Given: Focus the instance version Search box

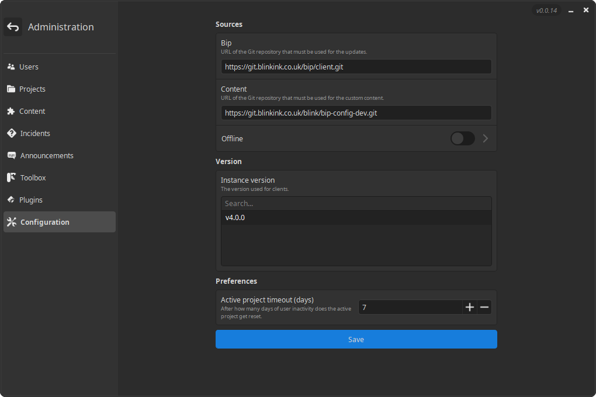Looking at the screenshot, I should (x=356, y=204).
